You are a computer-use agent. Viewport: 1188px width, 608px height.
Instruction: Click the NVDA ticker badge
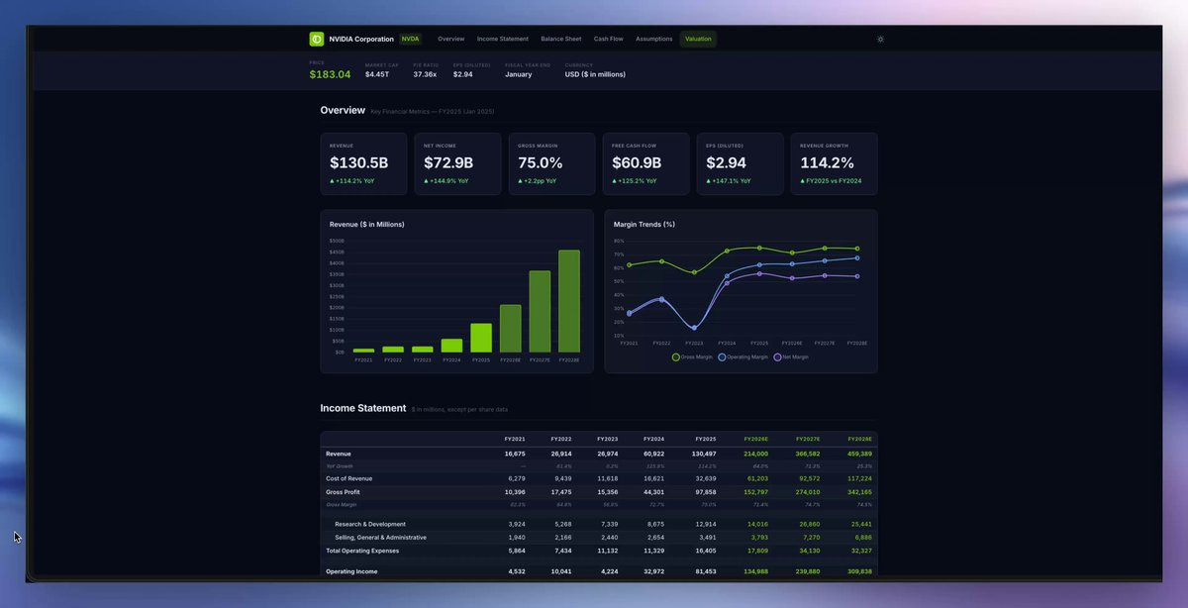coord(410,39)
